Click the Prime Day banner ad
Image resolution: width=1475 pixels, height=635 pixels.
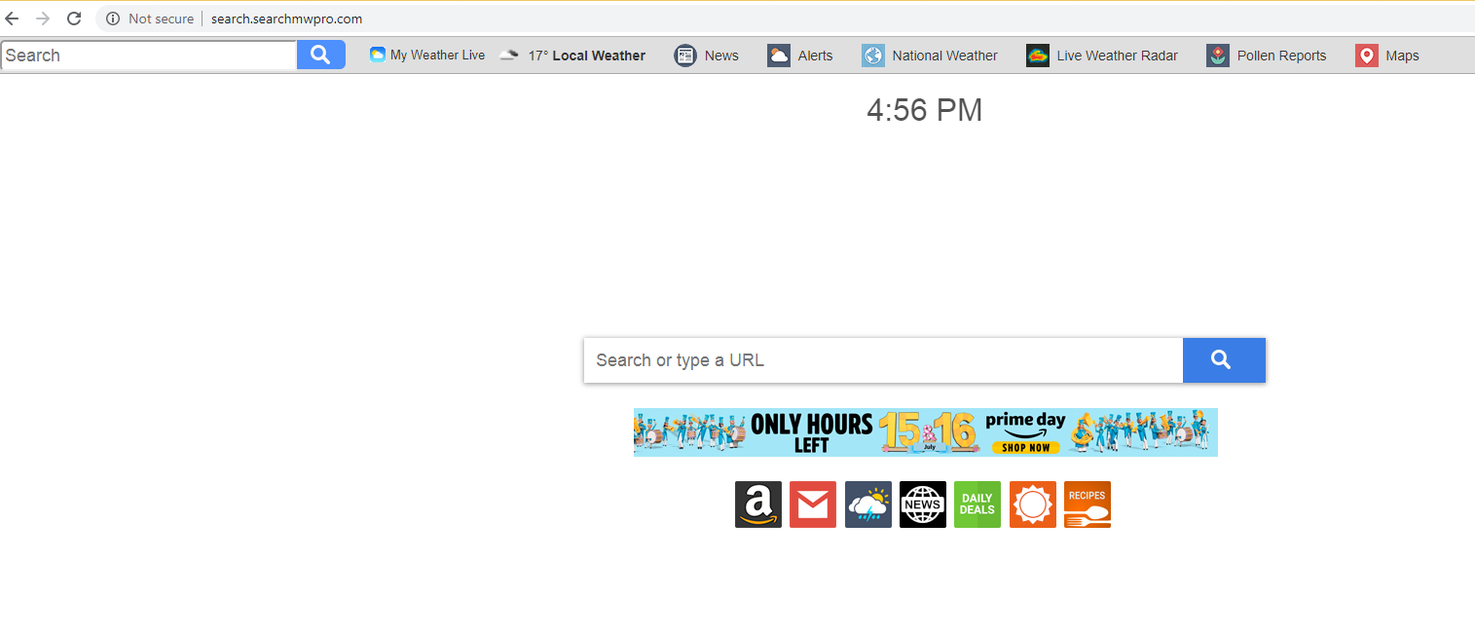tap(926, 432)
